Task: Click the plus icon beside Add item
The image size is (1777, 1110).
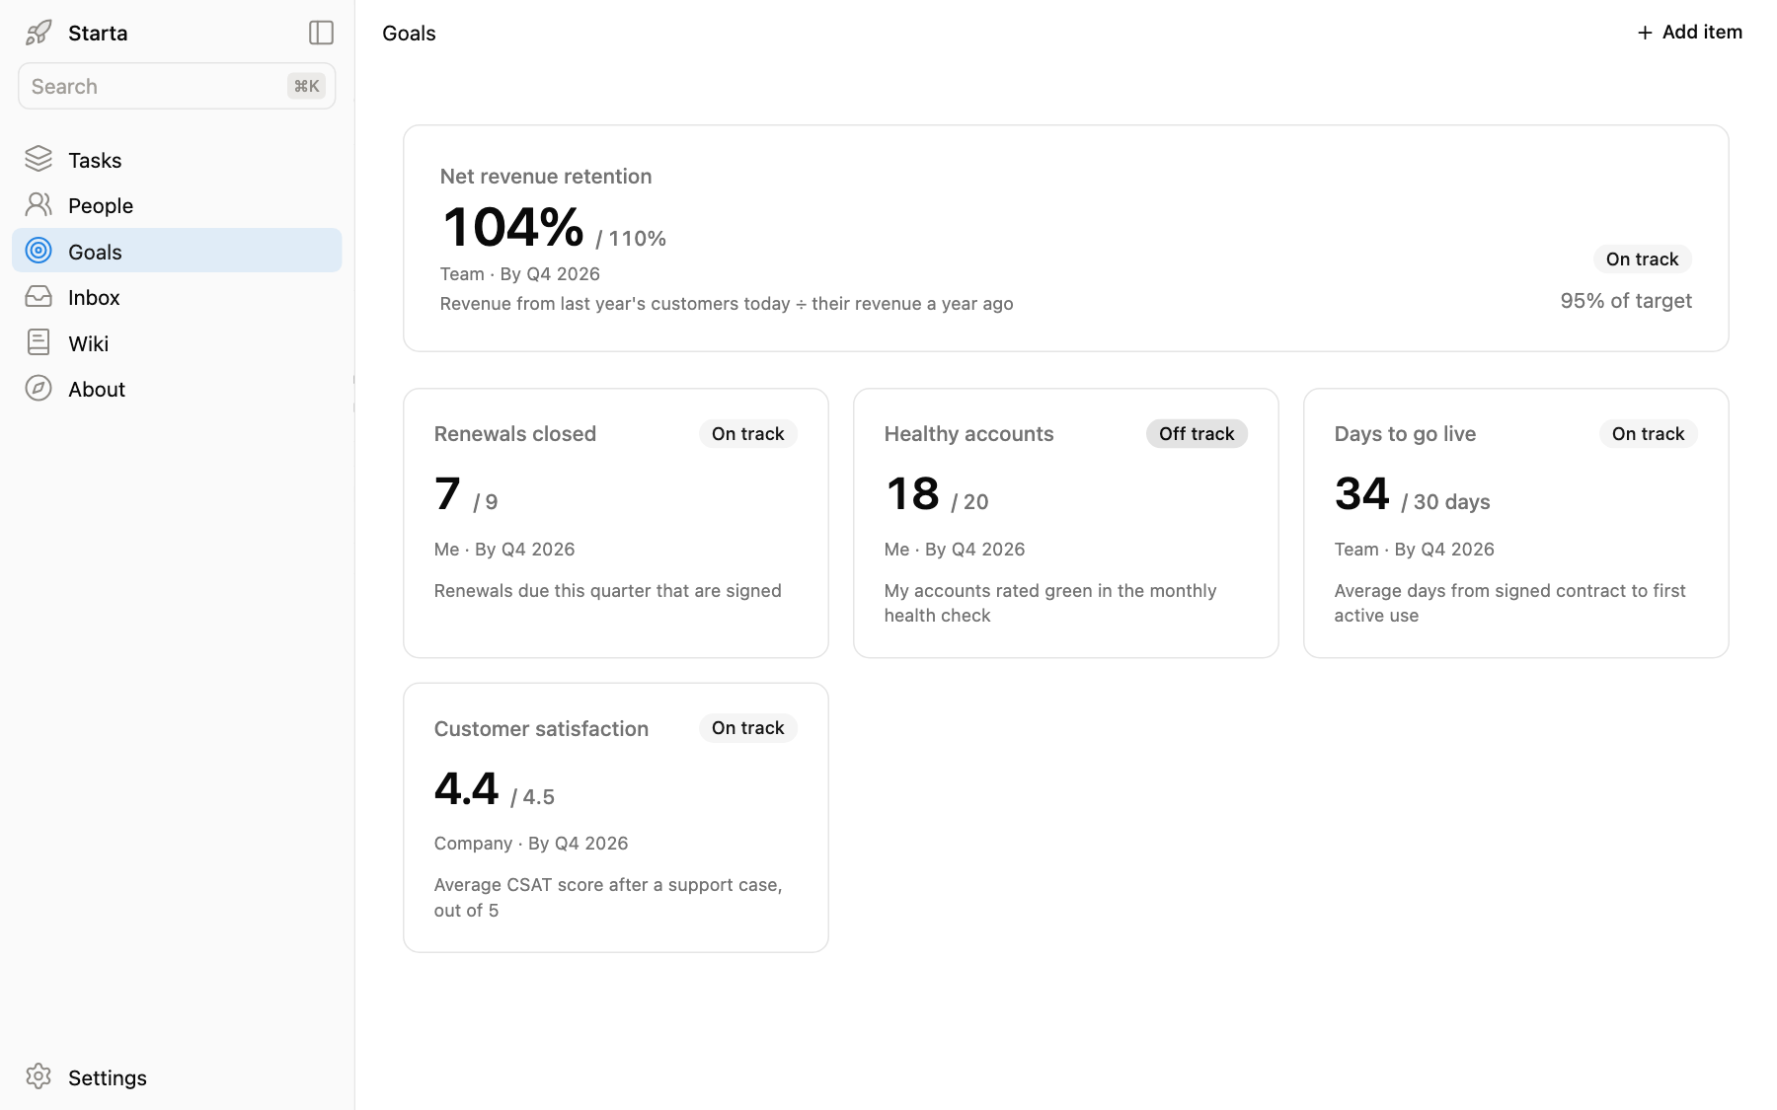Action: (1645, 33)
